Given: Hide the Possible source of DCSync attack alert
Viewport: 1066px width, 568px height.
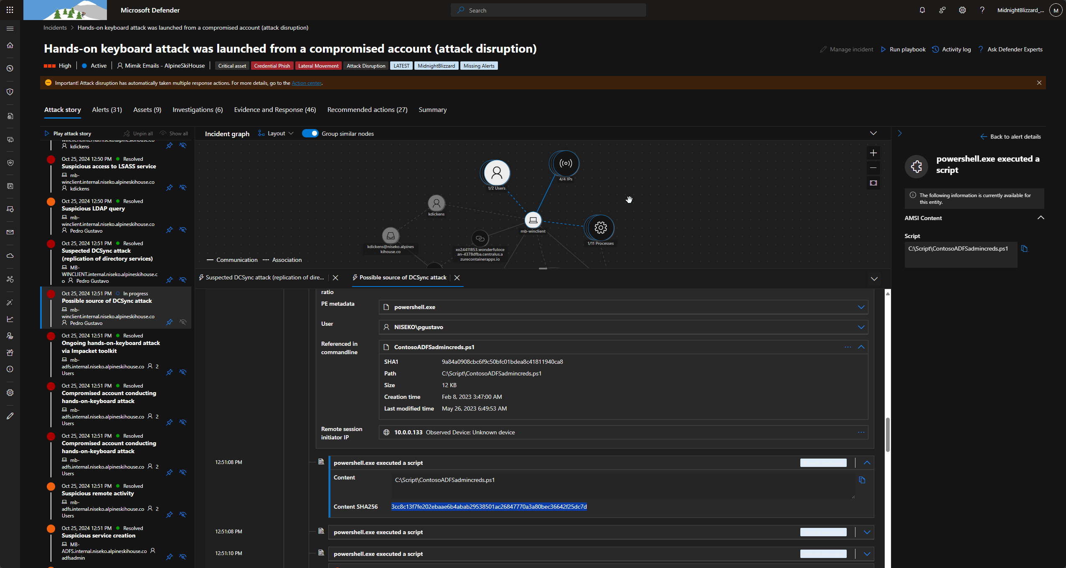Looking at the screenshot, I should point(183,322).
